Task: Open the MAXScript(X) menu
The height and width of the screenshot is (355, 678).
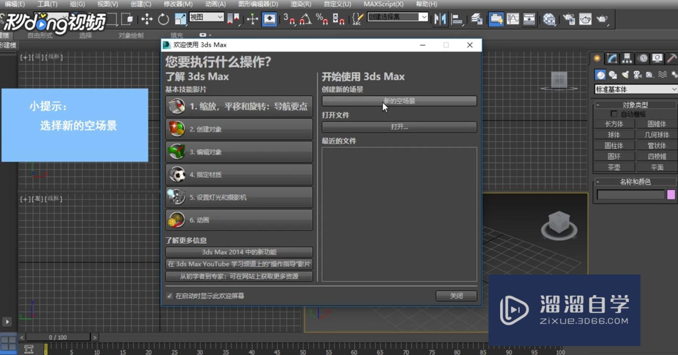Action: tap(383, 4)
